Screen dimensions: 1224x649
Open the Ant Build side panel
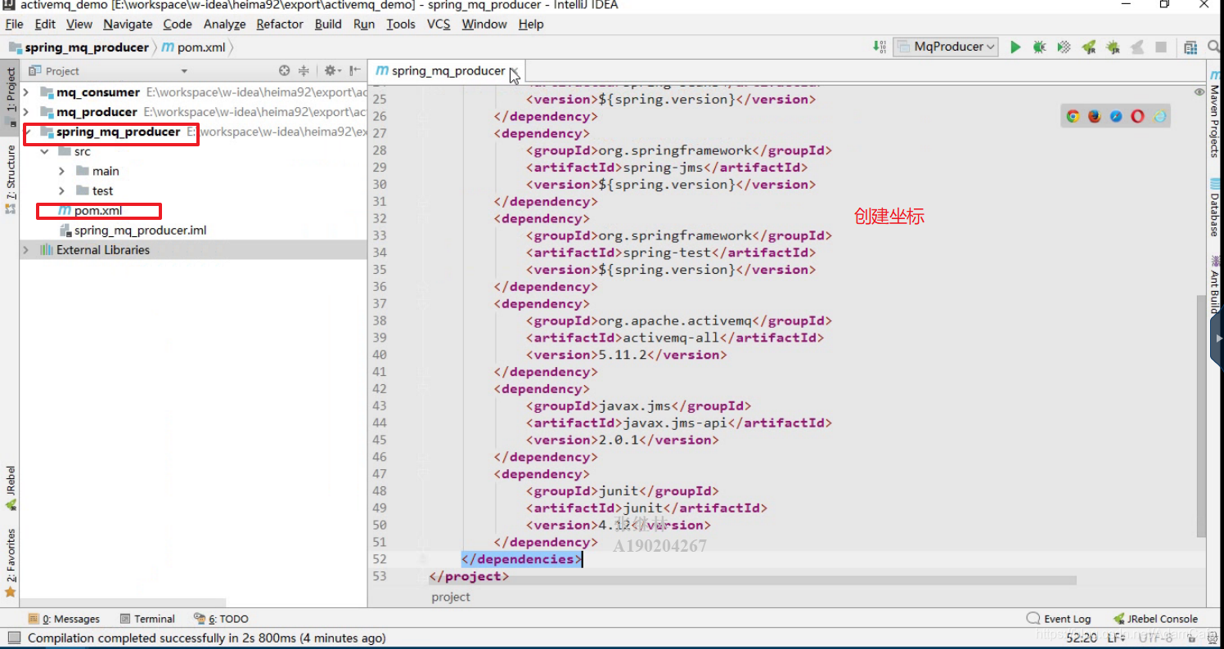click(1214, 285)
